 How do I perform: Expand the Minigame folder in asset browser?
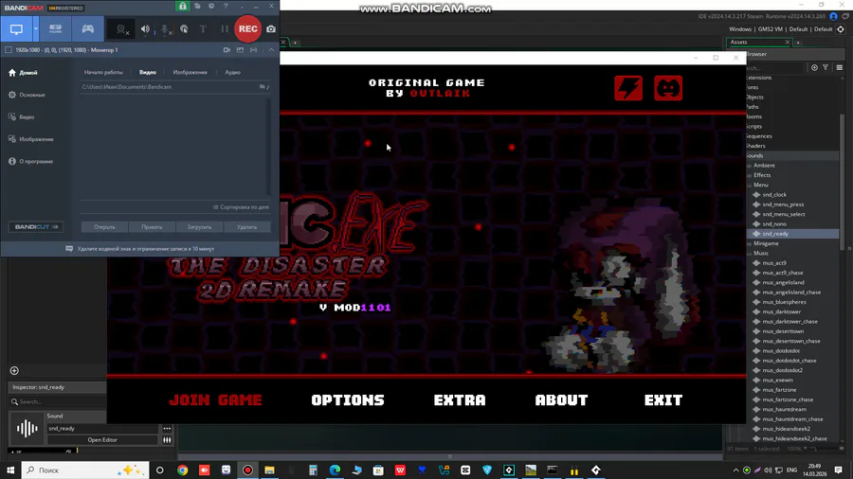pyautogui.click(x=750, y=244)
